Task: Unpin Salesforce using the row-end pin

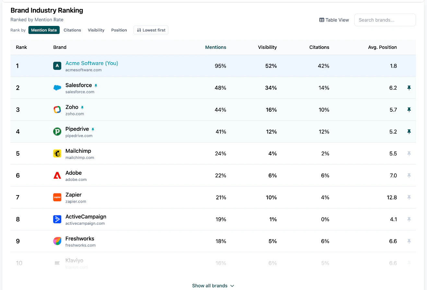Action: coord(409,88)
